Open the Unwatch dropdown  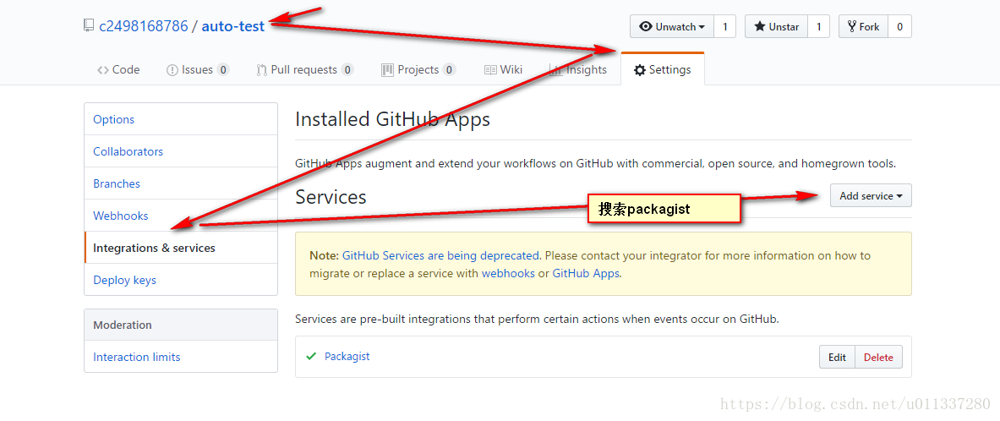pyautogui.click(x=672, y=27)
